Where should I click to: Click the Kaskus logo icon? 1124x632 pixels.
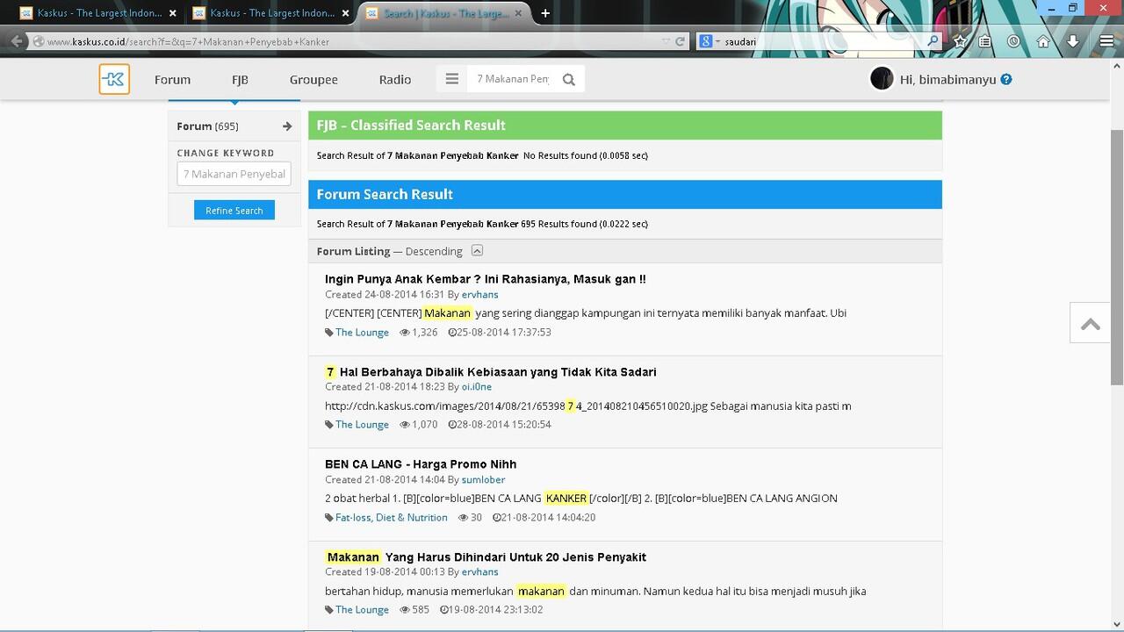pyautogui.click(x=114, y=79)
